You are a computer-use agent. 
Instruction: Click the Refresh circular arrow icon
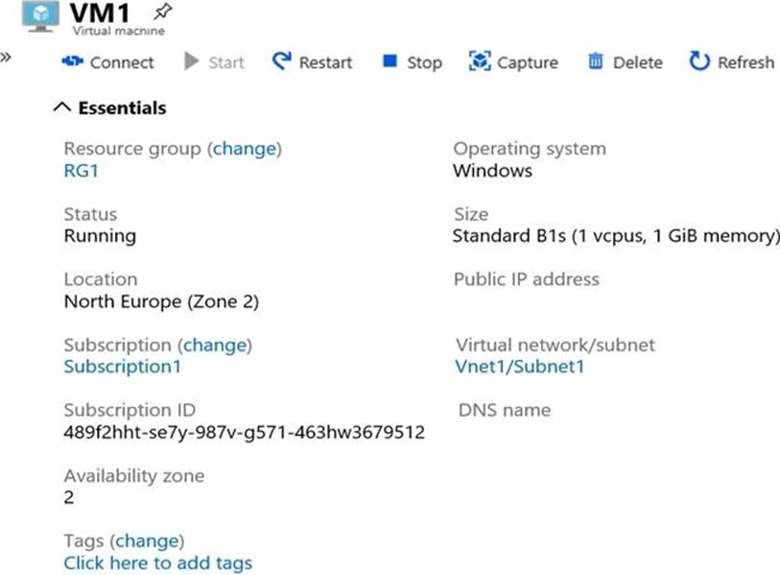pyautogui.click(x=699, y=62)
